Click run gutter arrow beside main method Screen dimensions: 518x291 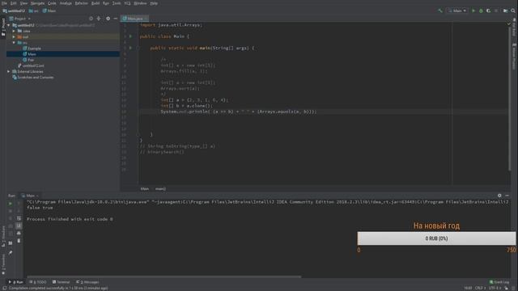tap(130, 48)
